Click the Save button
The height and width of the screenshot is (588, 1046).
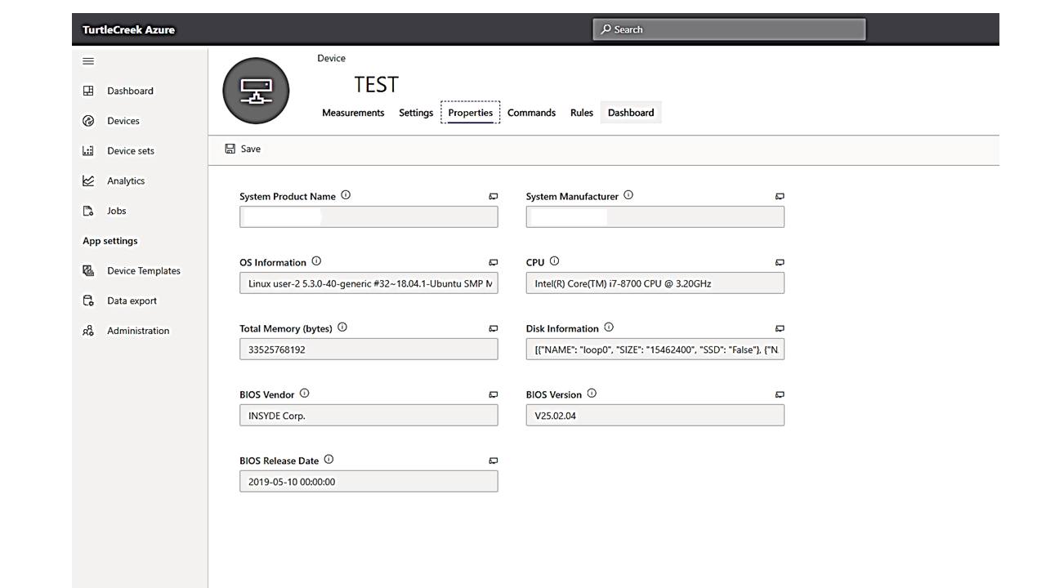click(243, 149)
